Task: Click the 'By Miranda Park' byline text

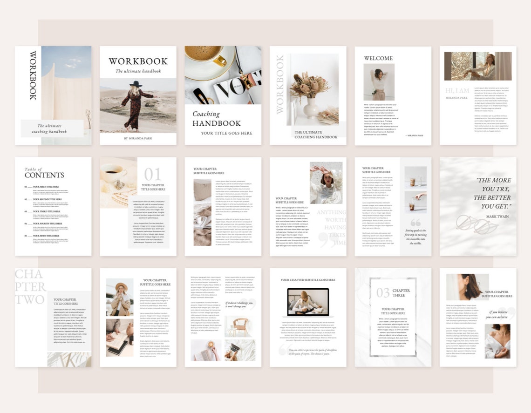Action: coord(138,138)
